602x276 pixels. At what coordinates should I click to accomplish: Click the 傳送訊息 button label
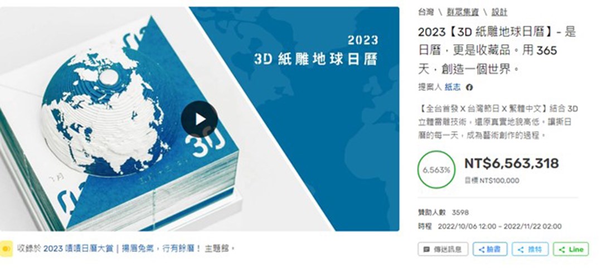448,249
